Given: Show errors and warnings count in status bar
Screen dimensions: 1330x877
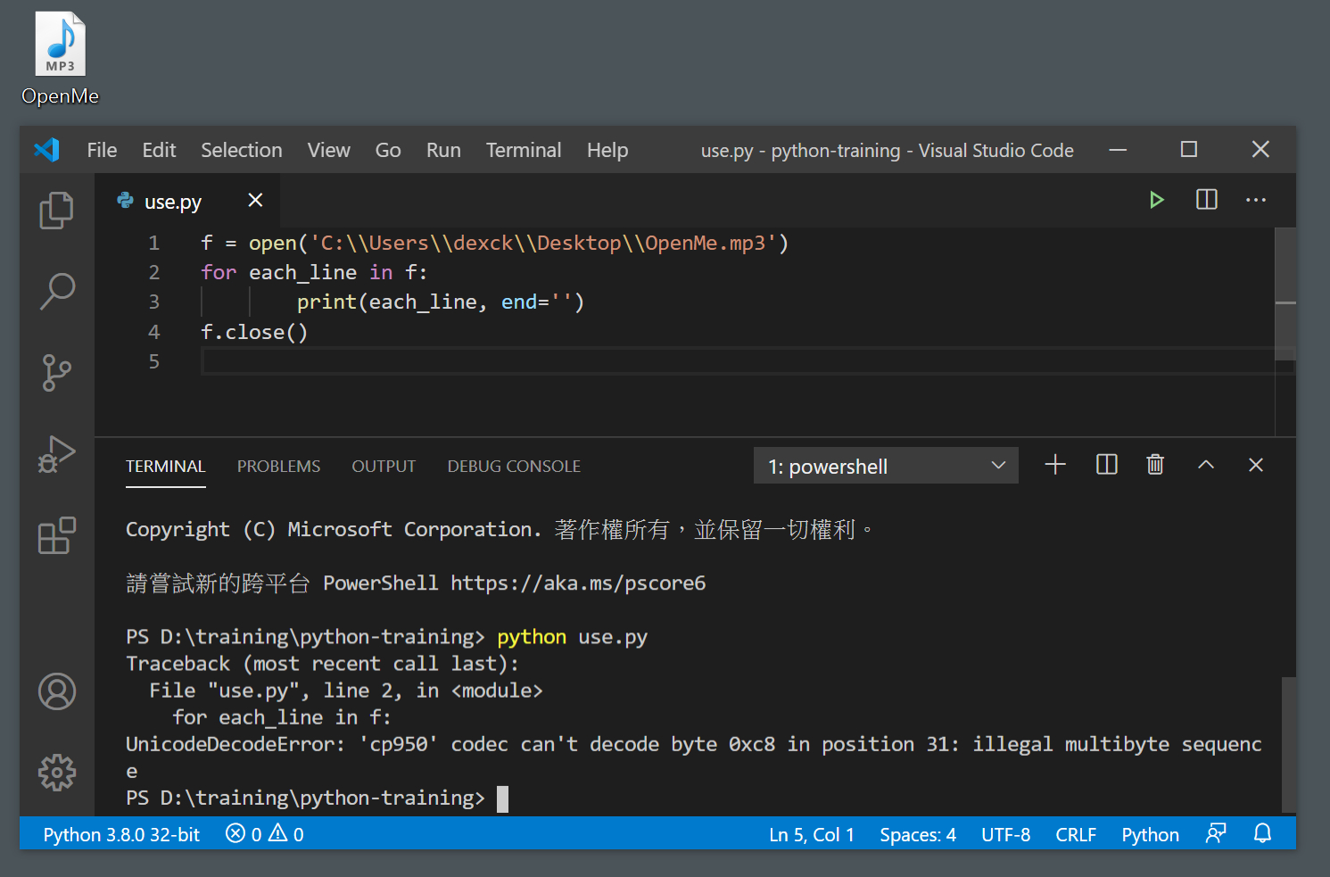Looking at the screenshot, I should [x=265, y=834].
